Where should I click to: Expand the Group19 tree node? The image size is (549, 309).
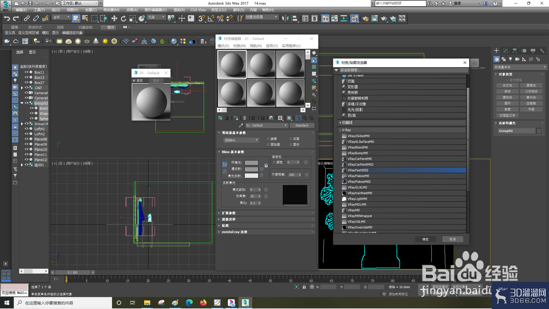pyautogui.click(x=22, y=124)
